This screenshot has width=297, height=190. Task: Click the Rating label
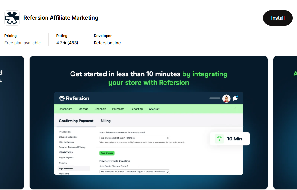pyautogui.click(x=62, y=36)
